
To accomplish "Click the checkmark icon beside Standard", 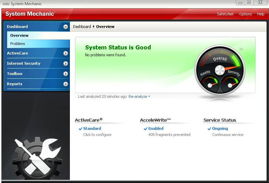I will (80, 129).
